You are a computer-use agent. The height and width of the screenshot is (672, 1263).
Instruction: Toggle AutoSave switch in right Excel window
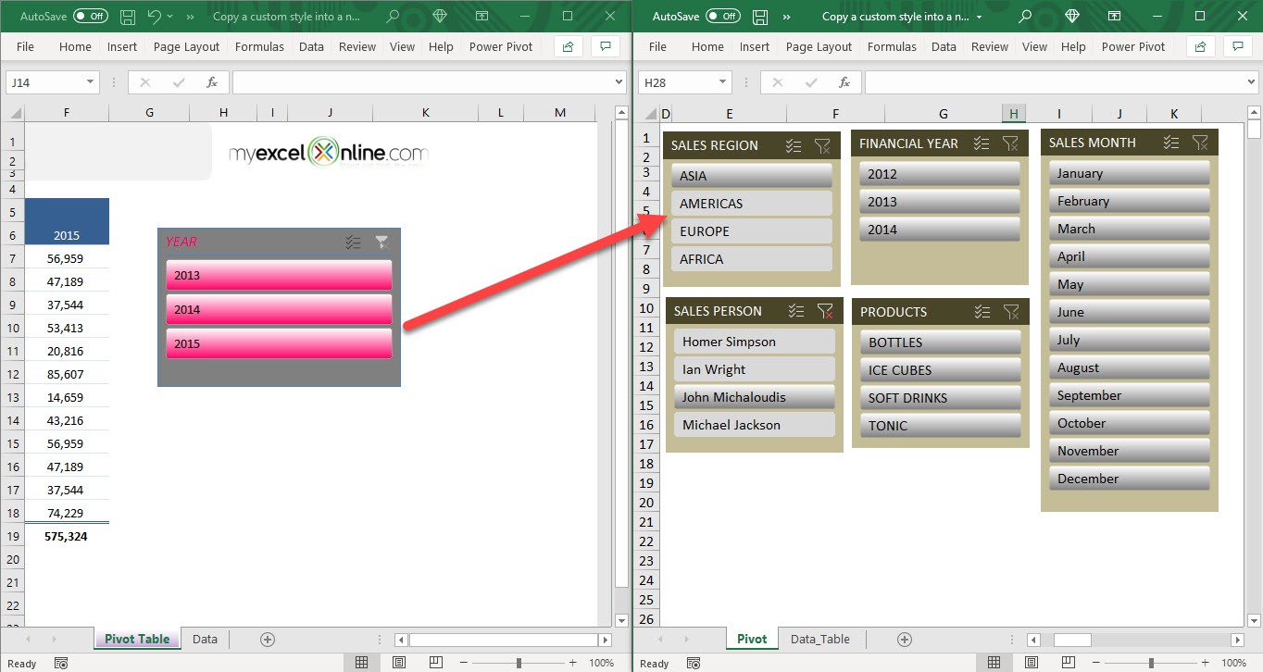[723, 17]
